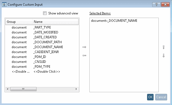Image resolution: width=172 pixels, height=105 pixels.
Task: Sort list by Group column header
Action: coord(19,22)
